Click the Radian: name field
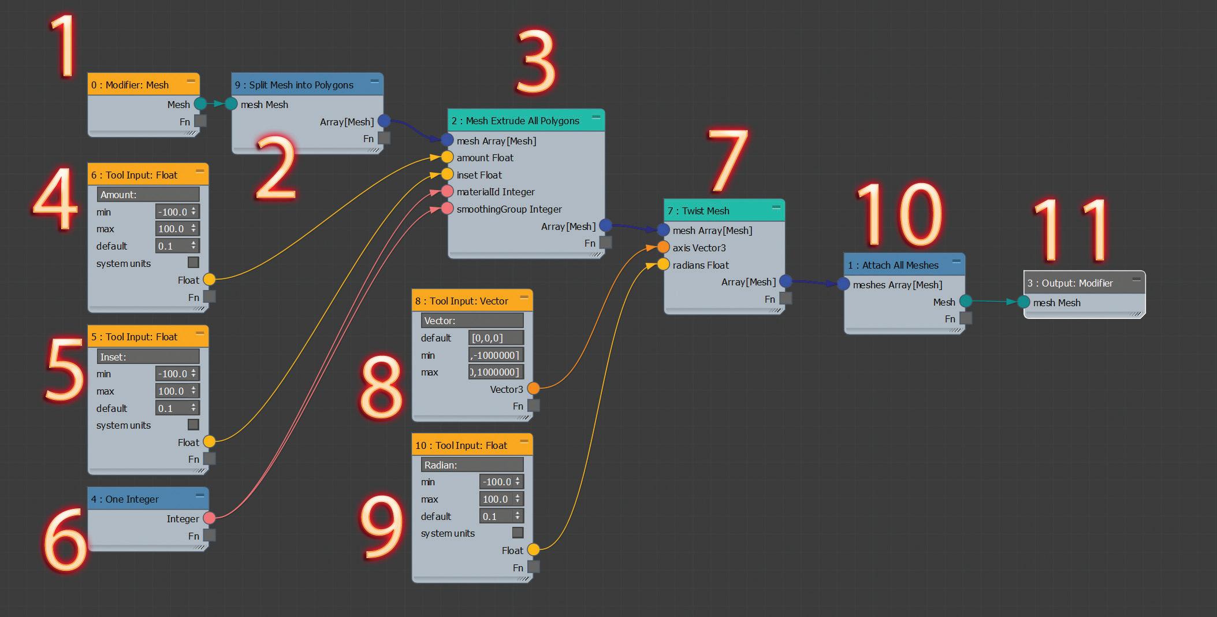This screenshot has height=617, width=1217. pyautogui.click(x=472, y=464)
